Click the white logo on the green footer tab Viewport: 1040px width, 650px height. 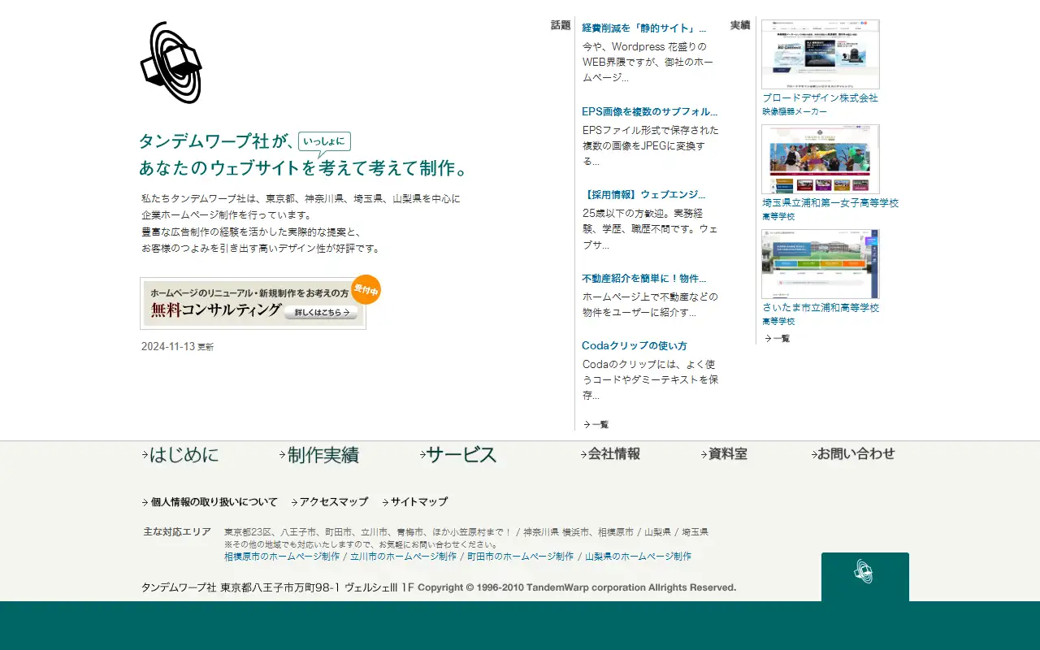coord(864,572)
